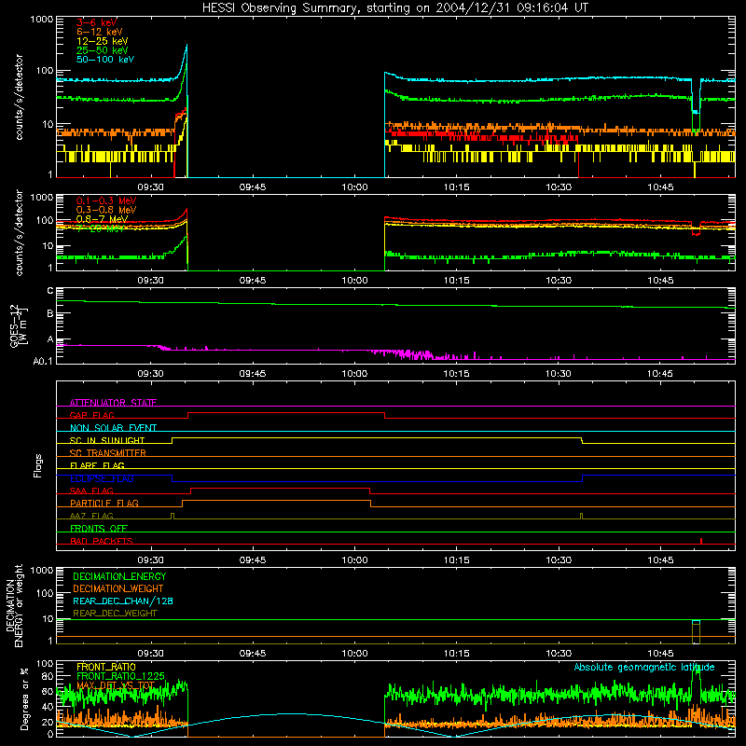
Task: Click the 7-20 MeV legend label
Action: coord(100,228)
